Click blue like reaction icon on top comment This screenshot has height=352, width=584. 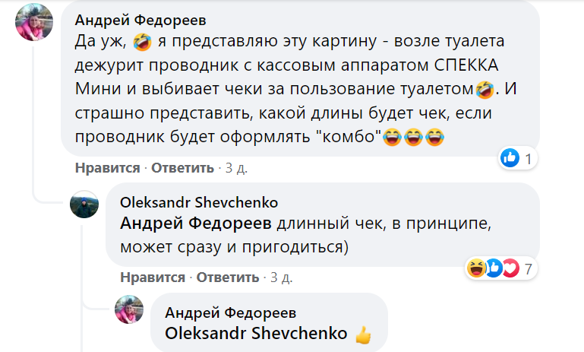pyautogui.click(x=510, y=158)
